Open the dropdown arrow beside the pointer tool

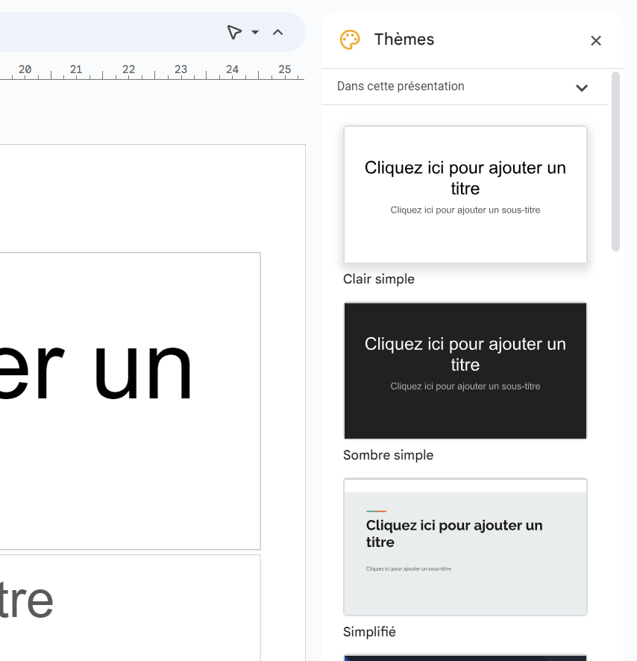255,32
